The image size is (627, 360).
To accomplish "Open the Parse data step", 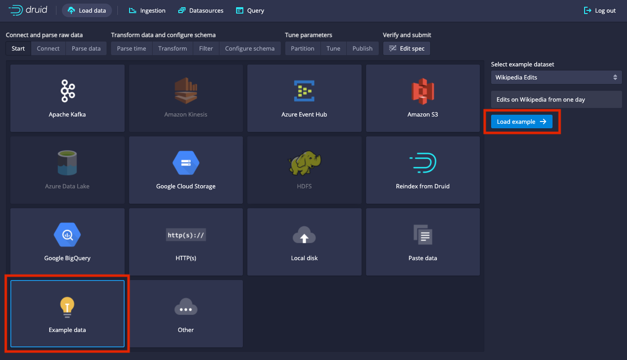I will 86,48.
